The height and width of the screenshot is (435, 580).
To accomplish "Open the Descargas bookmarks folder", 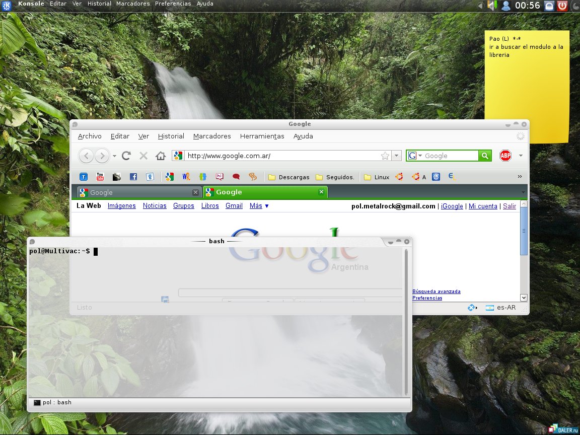I will (289, 177).
